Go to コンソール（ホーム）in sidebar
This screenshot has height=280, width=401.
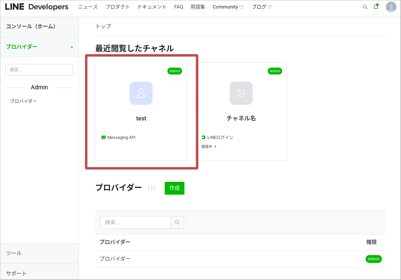[31, 26]
